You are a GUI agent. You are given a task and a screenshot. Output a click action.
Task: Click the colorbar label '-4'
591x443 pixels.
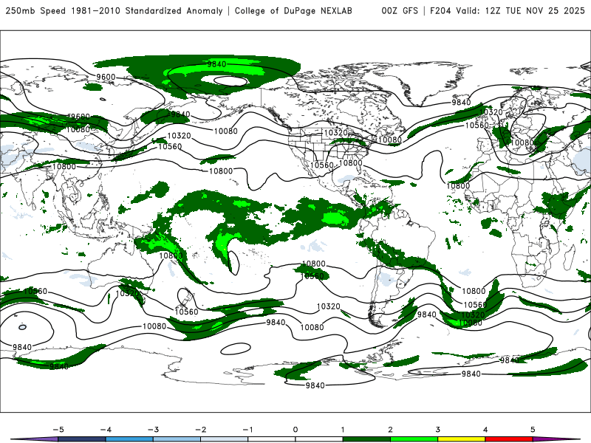[106, 430]
